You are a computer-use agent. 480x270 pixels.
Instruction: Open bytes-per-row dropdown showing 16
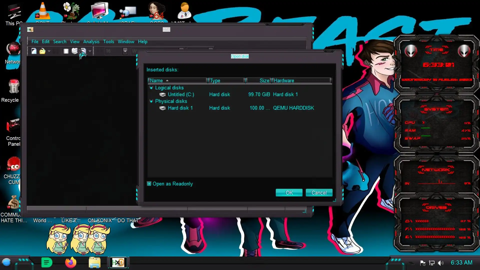(x=125, y=51)
